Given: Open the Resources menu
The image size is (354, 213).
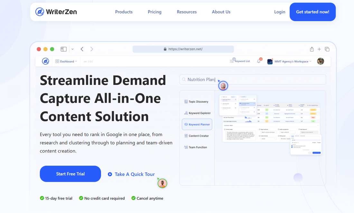Looking at the screenshot, I should [x=187, y=12].
